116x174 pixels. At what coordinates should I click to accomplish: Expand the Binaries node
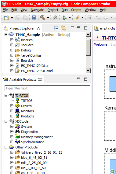[12, 40]
